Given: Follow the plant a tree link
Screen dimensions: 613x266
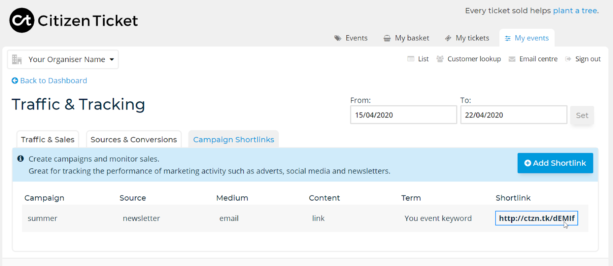Looking at the screenshot, I should coord(575,11).
